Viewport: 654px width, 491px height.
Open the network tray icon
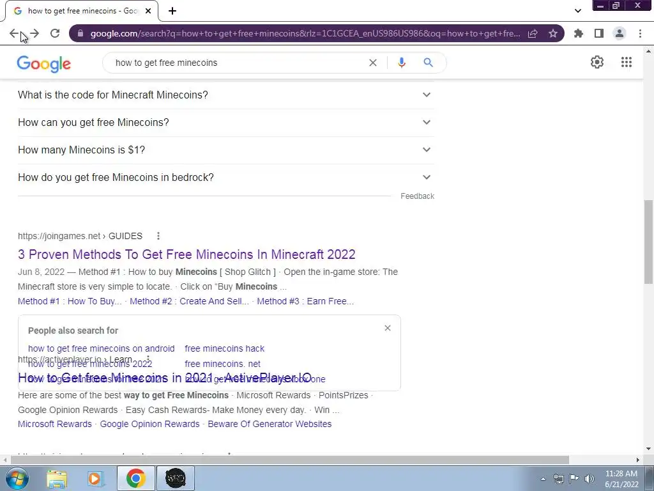pyautogui.click(x=558, y=479)
